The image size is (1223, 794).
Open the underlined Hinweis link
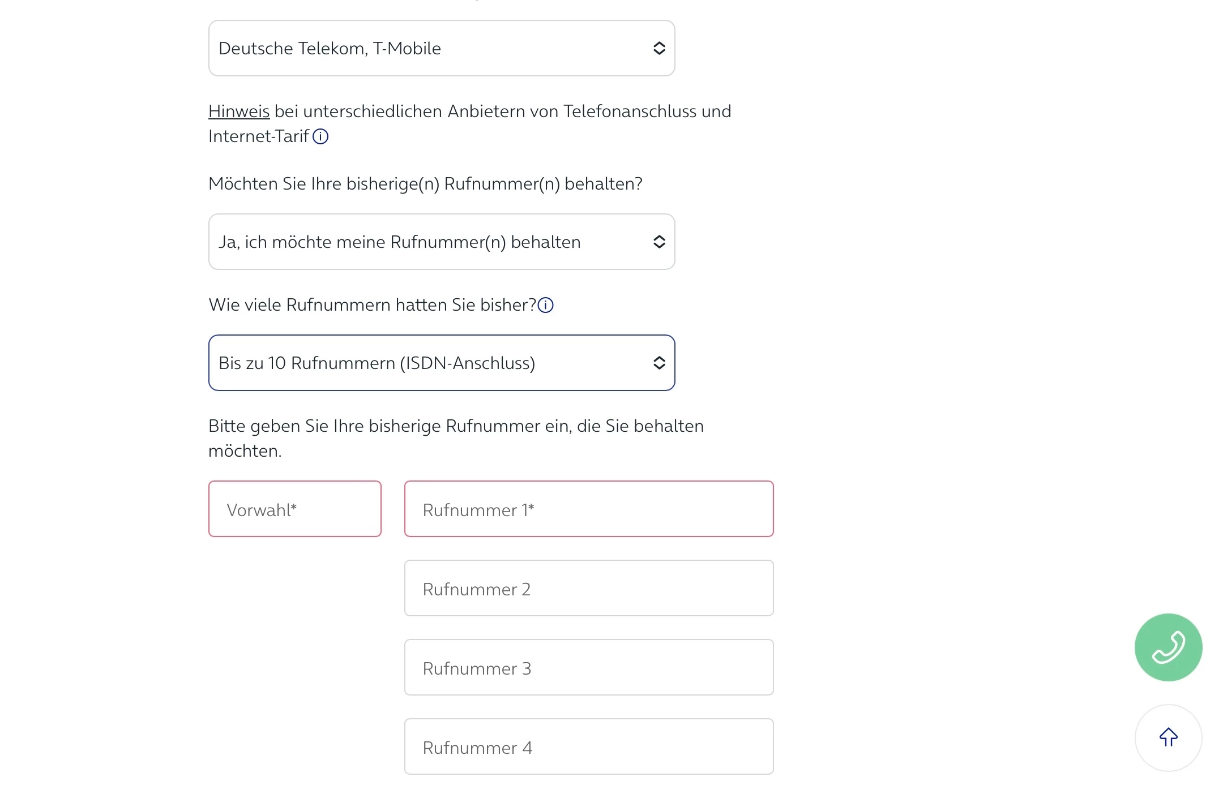point(238,111)
